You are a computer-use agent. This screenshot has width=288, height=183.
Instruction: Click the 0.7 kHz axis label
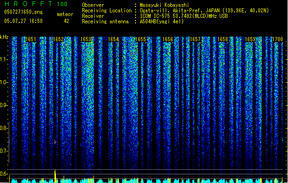coord(4,151)
